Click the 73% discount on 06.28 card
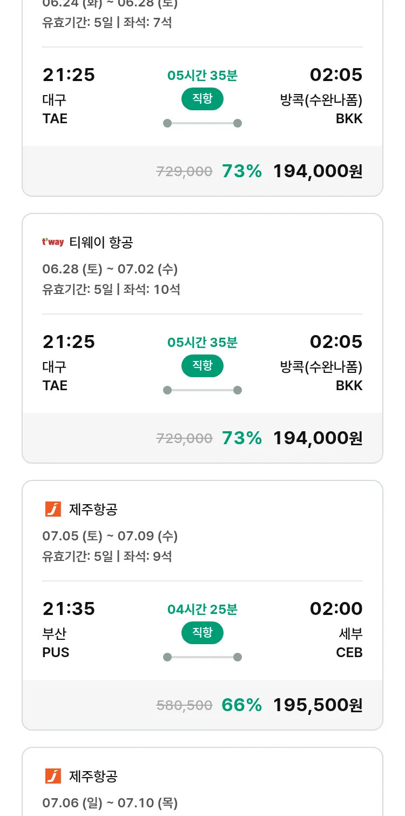 tap(242, 438)
